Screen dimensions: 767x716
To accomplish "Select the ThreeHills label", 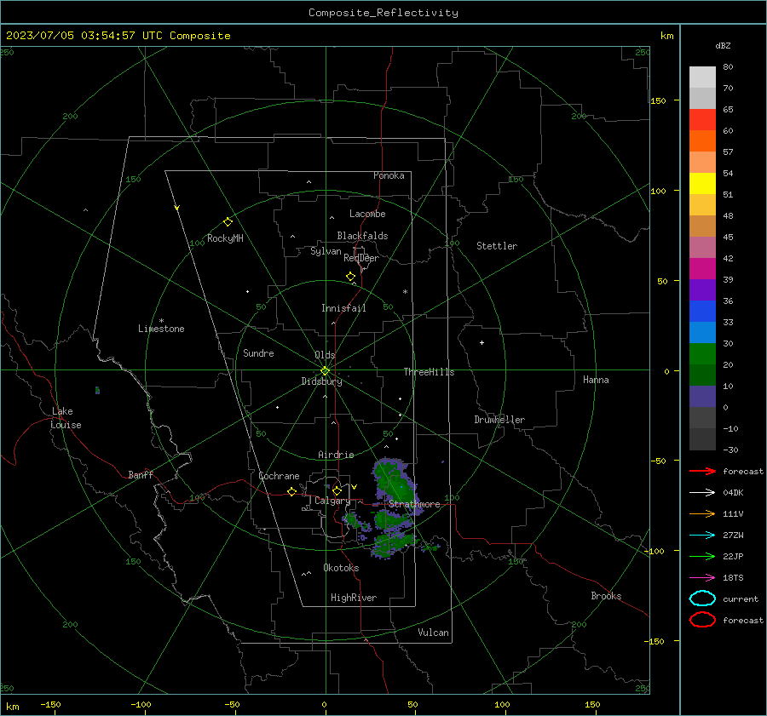I will [429, 372].
